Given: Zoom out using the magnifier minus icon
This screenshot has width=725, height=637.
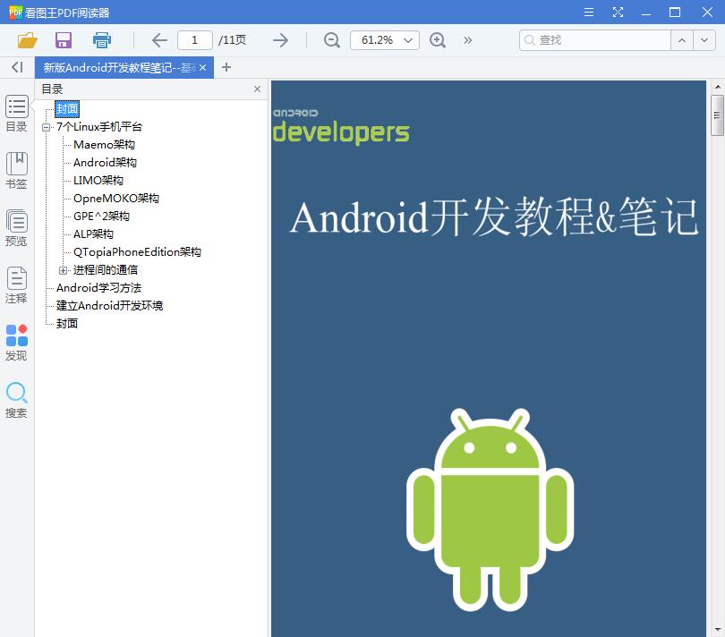Looking at the screenshot, I should tap(331, 39).
